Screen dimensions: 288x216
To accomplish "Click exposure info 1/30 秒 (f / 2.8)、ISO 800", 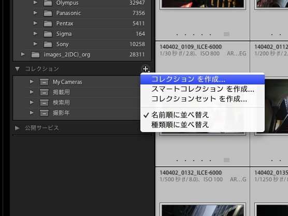I will click(x=190, y=53).
